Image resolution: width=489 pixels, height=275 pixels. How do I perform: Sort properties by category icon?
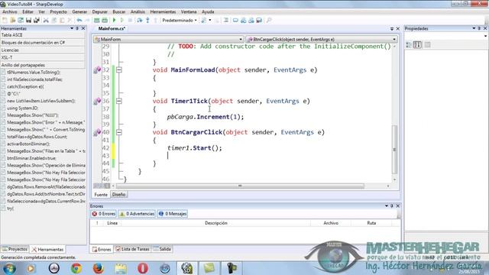click(409, 45)
